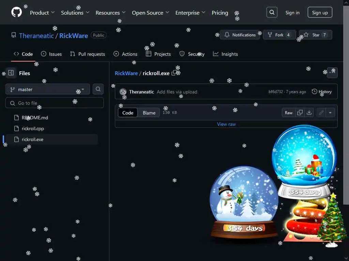This screenshot has width=349, height=261.
Task: Click the Raw button
Action: point(288,112)
